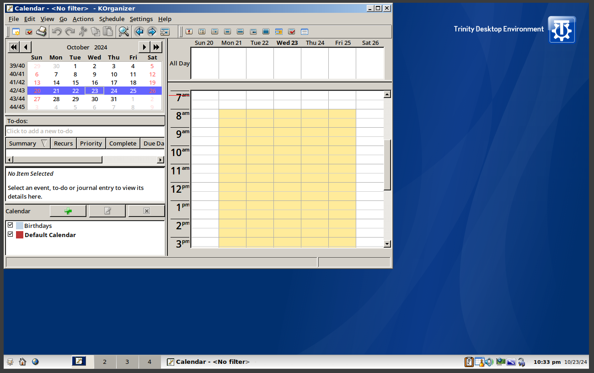
Task: Jump to next year with double-right arrow
Action: 156,47
